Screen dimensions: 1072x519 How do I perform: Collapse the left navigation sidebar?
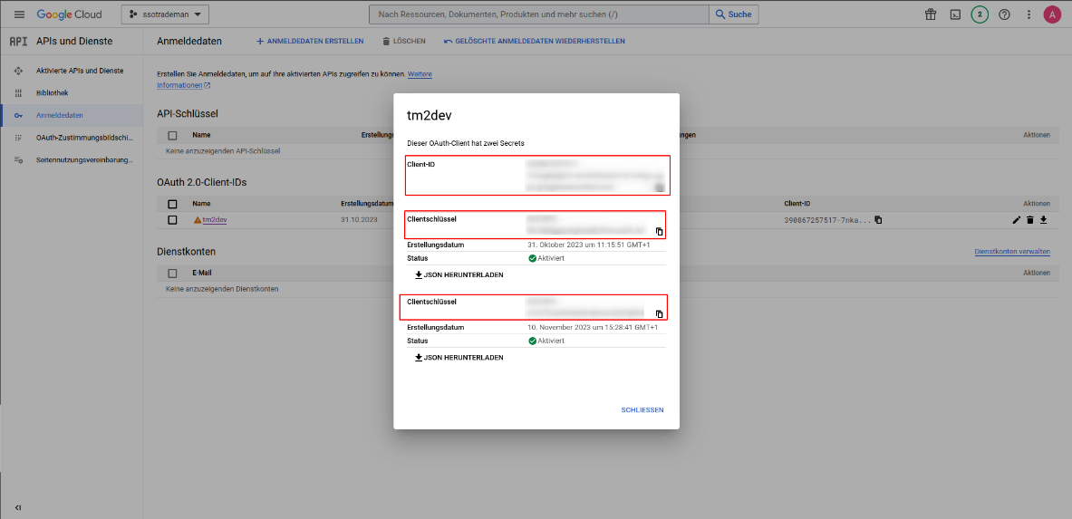click(x=18, y=507)
